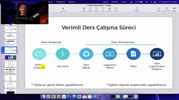The image size is (179, 100).
Task: Click the laptop-sync circle above Uygulama Tekrarı
Action: pyautogui.click(x=110, y=54)
